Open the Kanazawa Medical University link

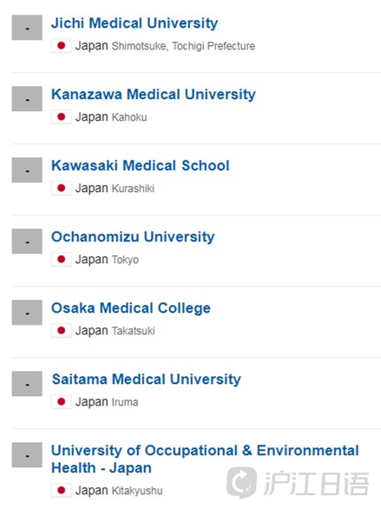(154, 95)
